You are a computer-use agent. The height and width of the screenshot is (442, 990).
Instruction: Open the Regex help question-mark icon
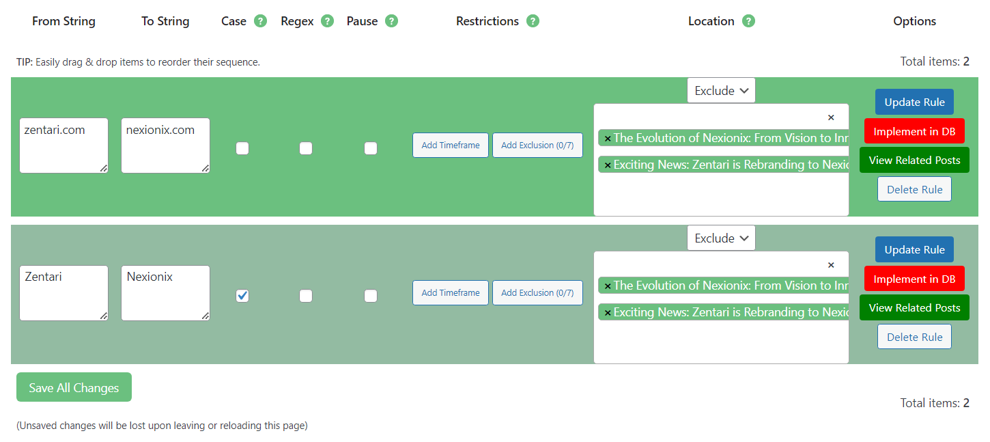[328, 21]
